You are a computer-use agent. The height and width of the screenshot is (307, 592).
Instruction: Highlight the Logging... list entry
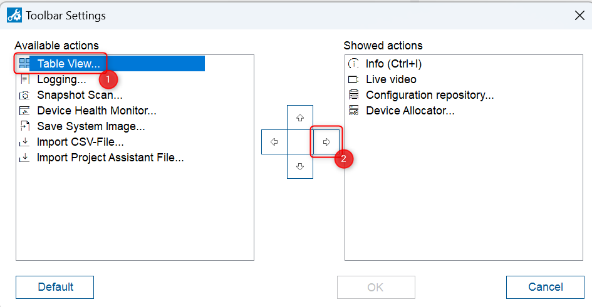point(61,79)
